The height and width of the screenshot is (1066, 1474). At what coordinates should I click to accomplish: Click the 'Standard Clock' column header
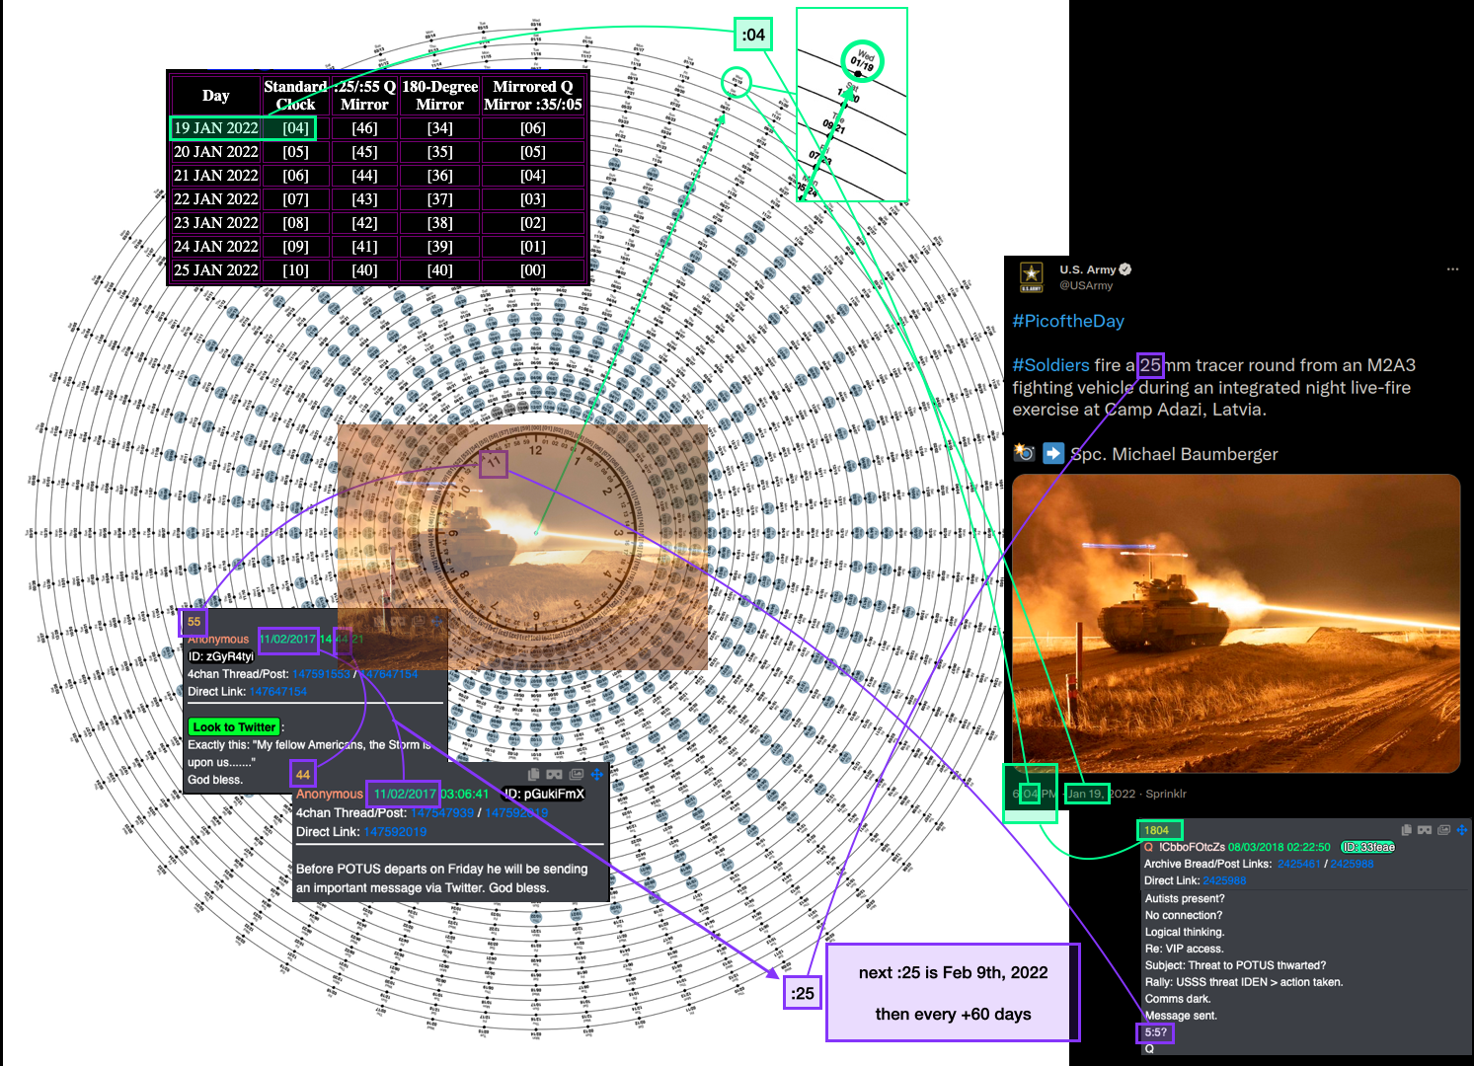click(296, 96)
